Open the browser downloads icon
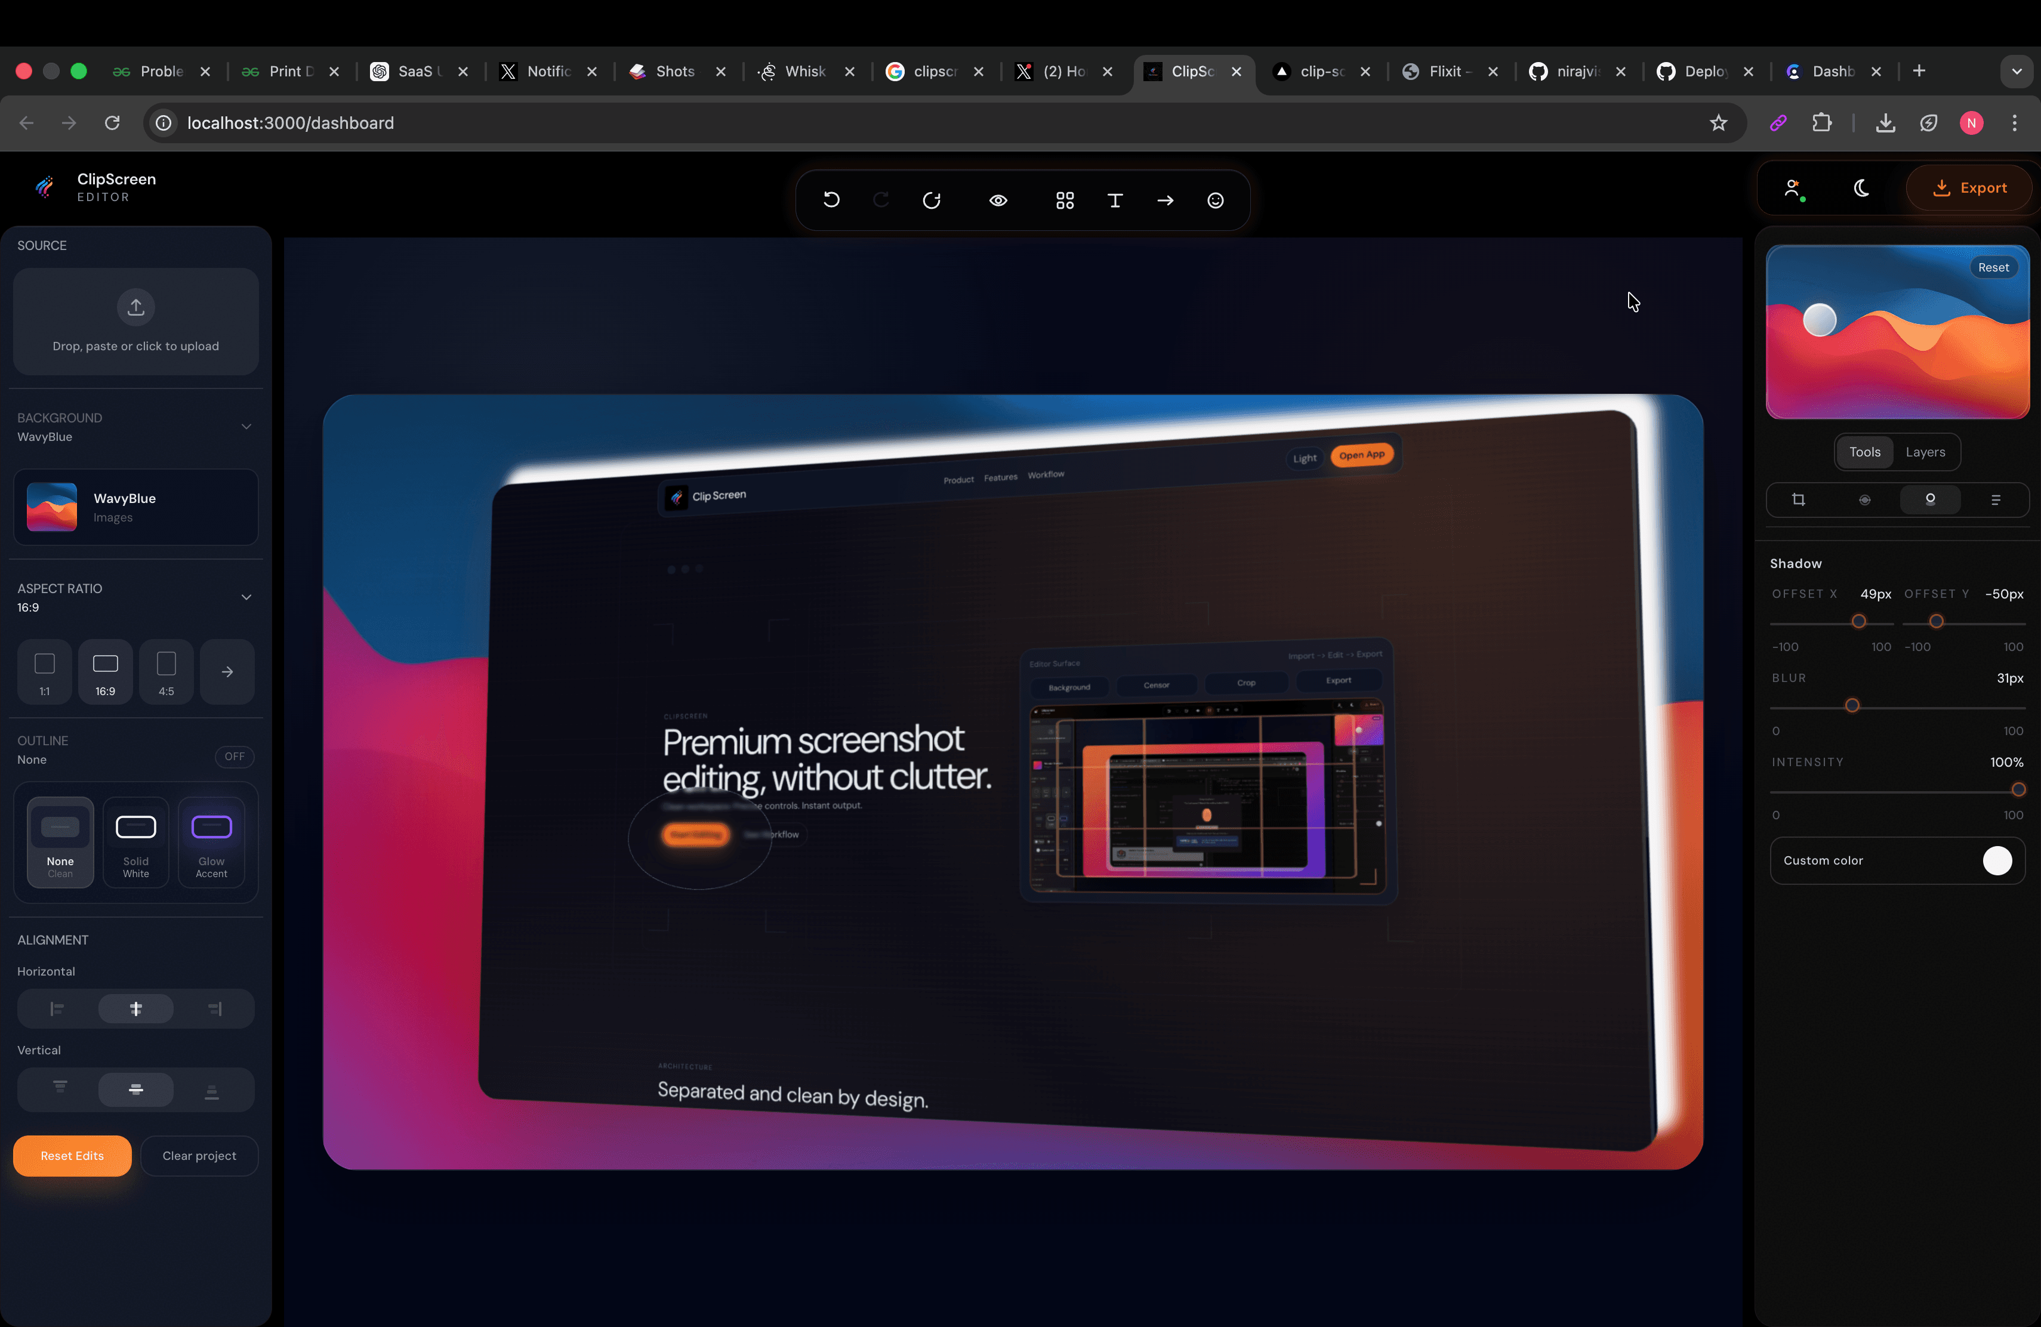Viewport: 2041px width, 1327px height. (x=1885, y=122)
